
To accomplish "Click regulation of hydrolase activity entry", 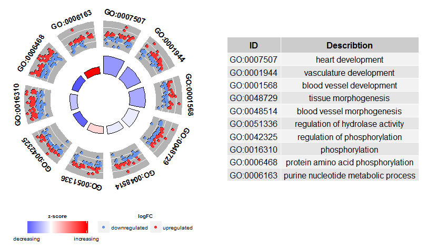I will [x=350, y=124].
